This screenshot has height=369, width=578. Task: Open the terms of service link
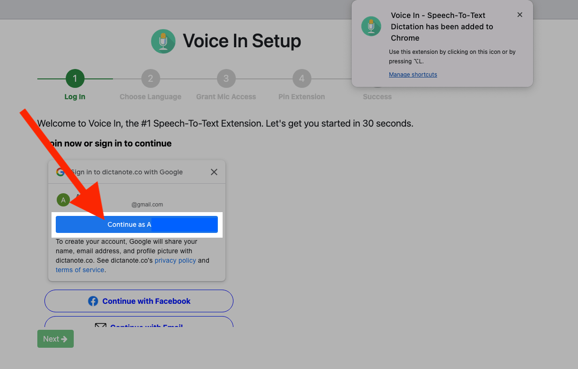point(79,270)
